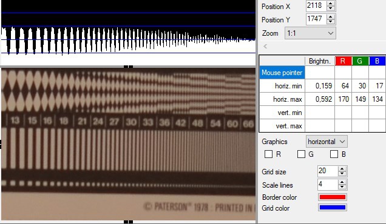The image size is (386, 224).
Task: Select the horiz. max red value 170
Action: click(x=343, y=99)
